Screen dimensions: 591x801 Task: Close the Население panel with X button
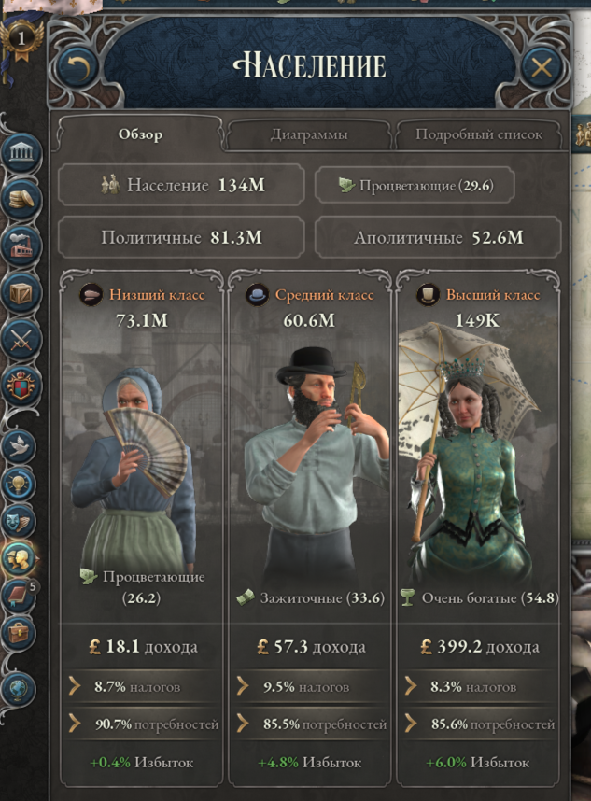point(542,67)
